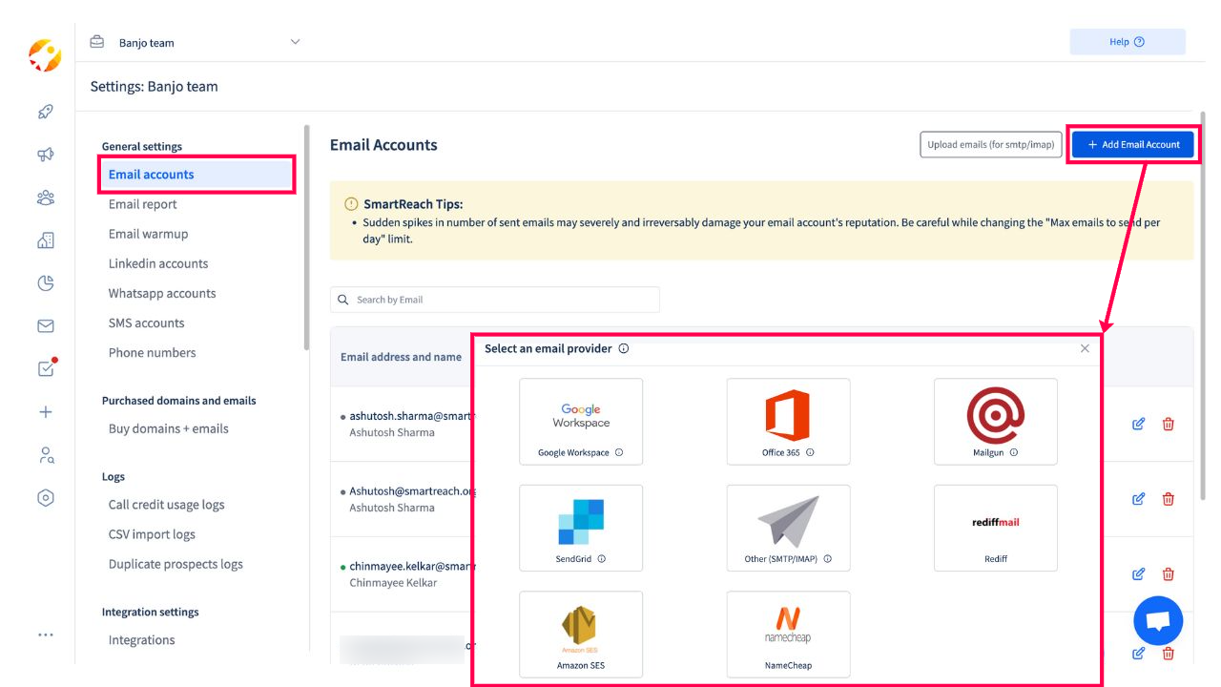Choose Office 365 provider card
The image size is (1221, 687).
(788, 422)
